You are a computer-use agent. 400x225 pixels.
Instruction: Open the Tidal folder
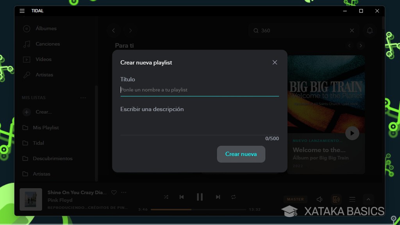coord(38,143)
